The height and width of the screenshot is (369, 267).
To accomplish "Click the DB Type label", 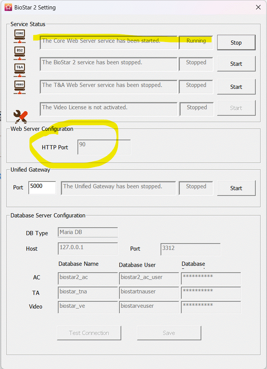I will (37, 233).
